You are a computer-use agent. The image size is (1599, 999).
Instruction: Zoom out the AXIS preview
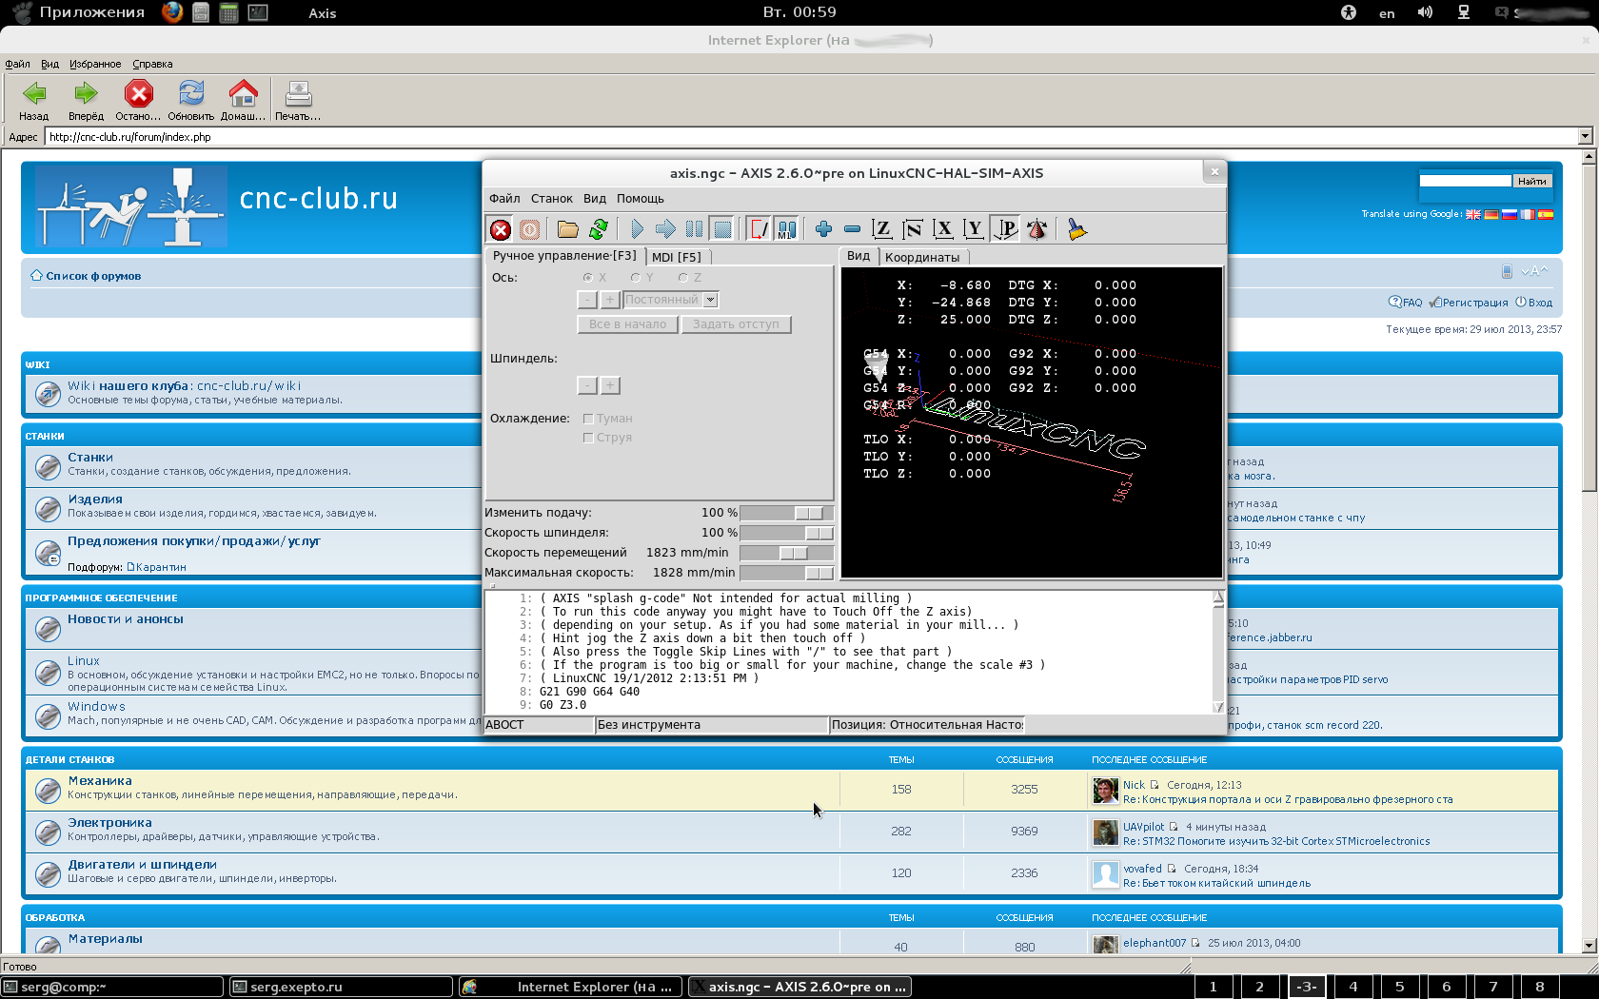852,229
